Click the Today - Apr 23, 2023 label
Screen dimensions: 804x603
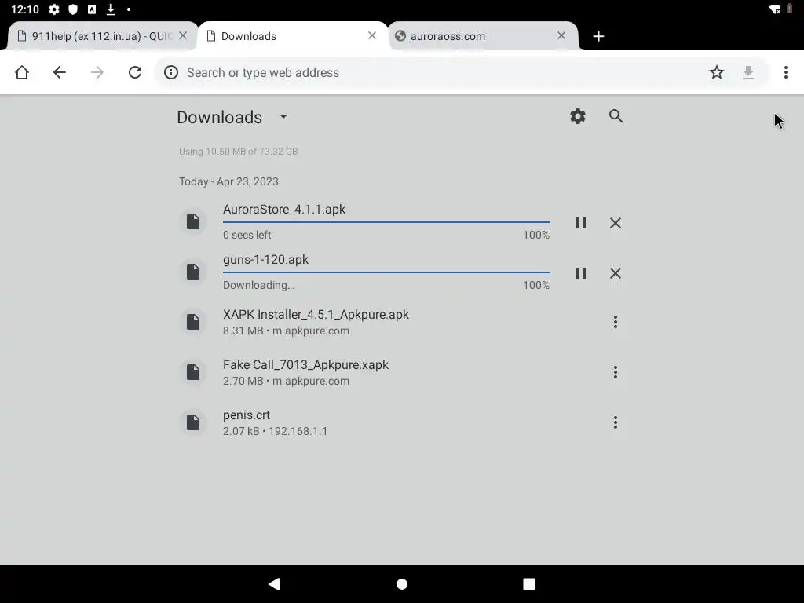click(228, 181)
